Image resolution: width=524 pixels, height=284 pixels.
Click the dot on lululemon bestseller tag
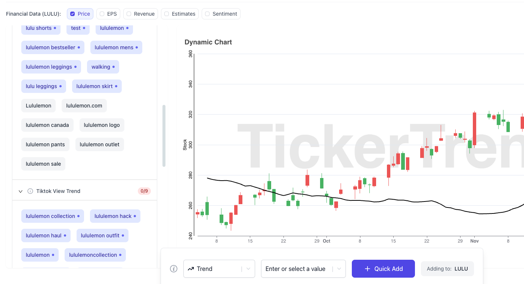(78, 47)
